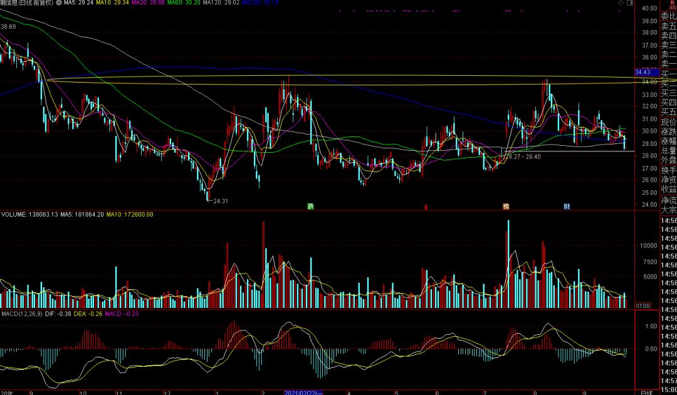Click the X100 volume unit label
The width and height of the screenshot is (677, 395).
(x=643, y=305)
